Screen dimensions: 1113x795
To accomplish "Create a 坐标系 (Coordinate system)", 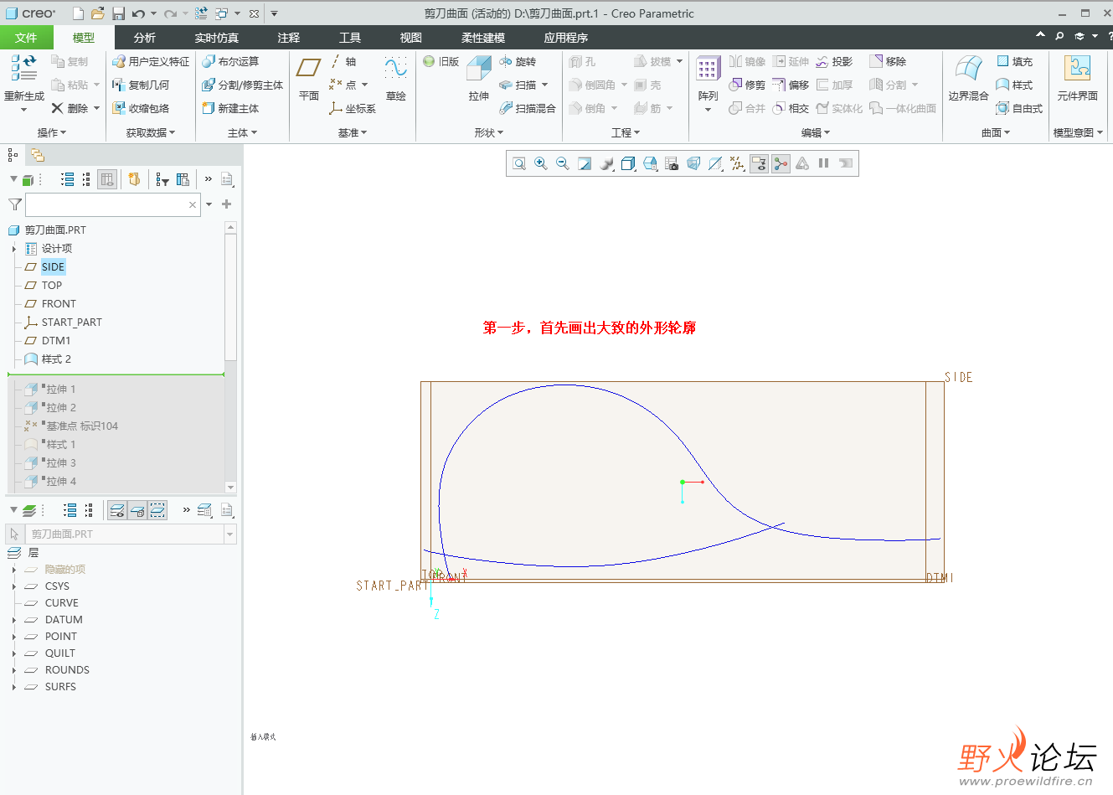I will tap(353, 109).
